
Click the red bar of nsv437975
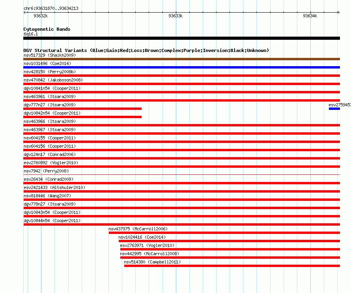tap(224, 233)
